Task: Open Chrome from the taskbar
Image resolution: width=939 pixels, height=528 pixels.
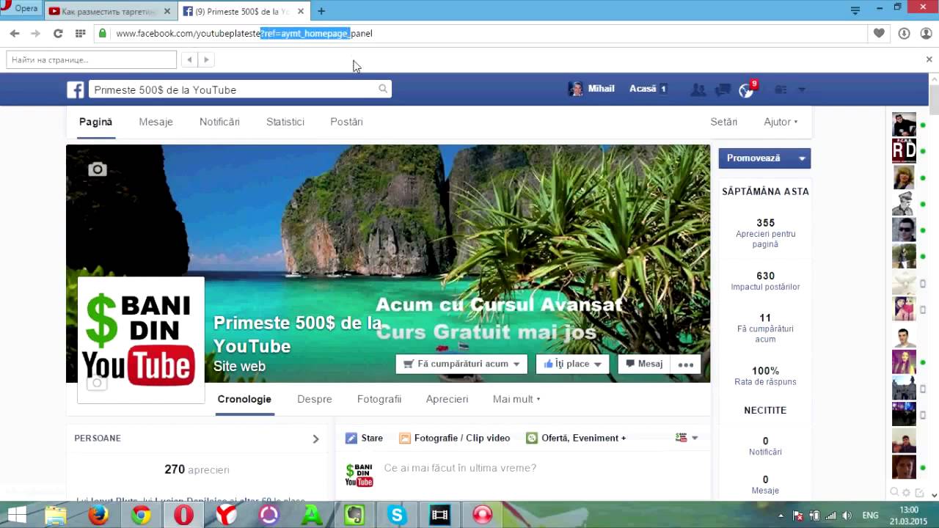Action: 141,515
